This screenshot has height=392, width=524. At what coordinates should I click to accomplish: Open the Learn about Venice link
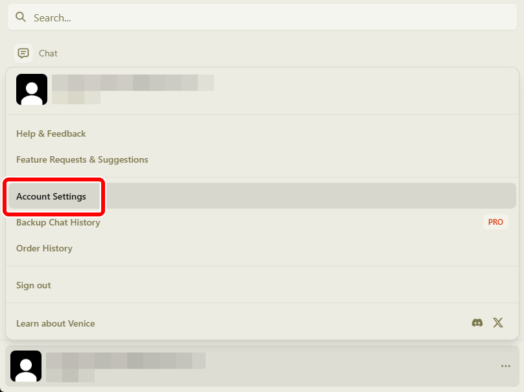(x=56, y=323)
